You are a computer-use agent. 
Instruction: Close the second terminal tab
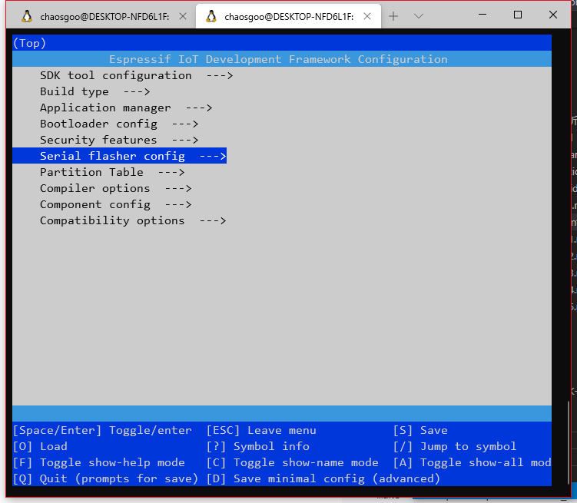[367, 17]
